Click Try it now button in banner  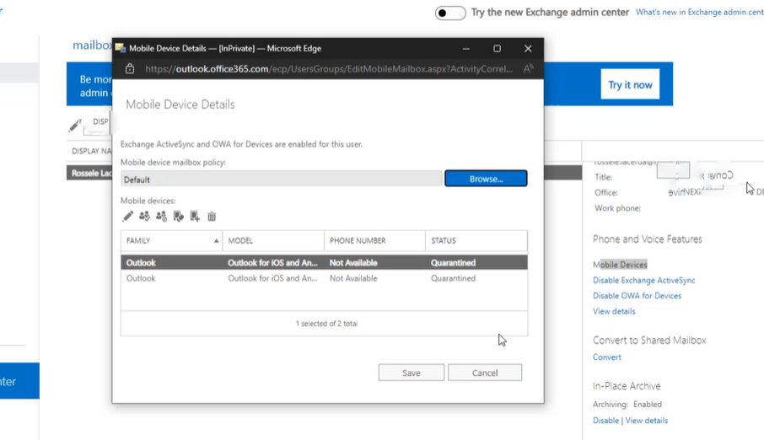(x=630, y=84)
